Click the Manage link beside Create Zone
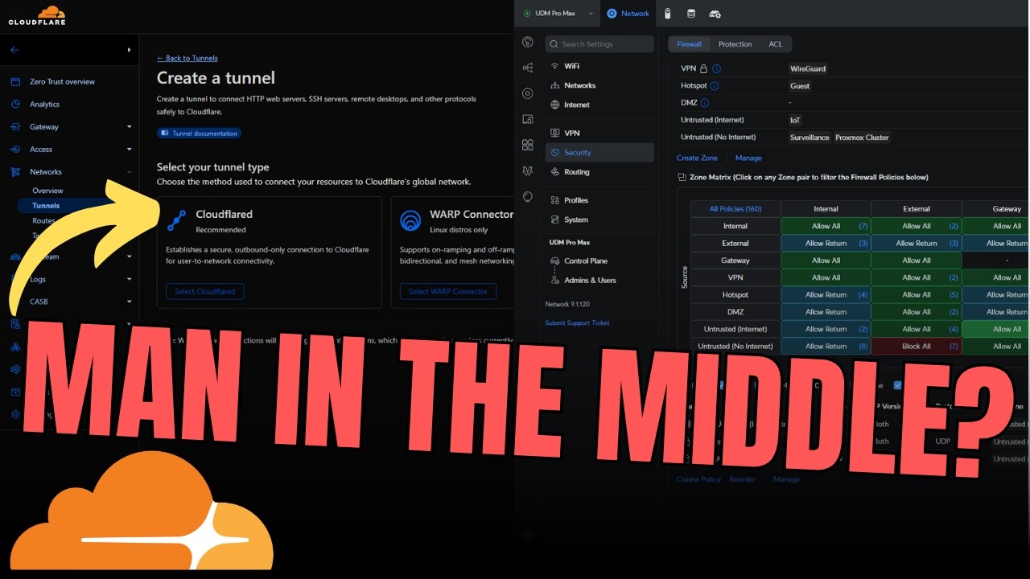Screen dimensions: 1030x579 (x=748, y=158)
